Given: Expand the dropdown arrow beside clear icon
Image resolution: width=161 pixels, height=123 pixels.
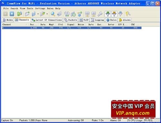Looking at the screenshot, I should pyautogui.click(x=47, y=14).
